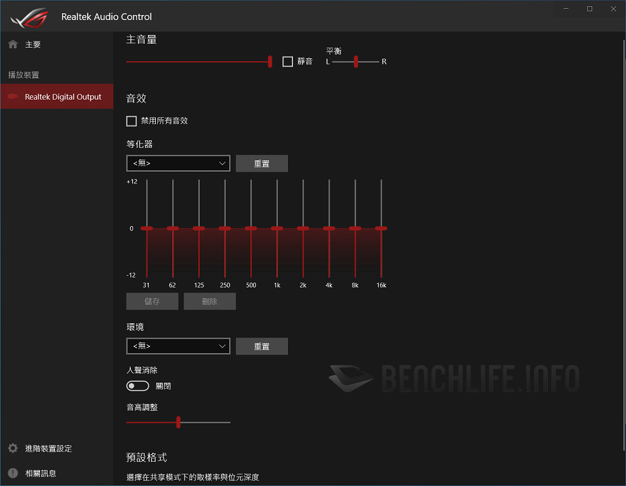Click the 16k equalizer band handle
Image resolution: width=626 pixels, height=486 pixels.
click(x=381, y=229)
